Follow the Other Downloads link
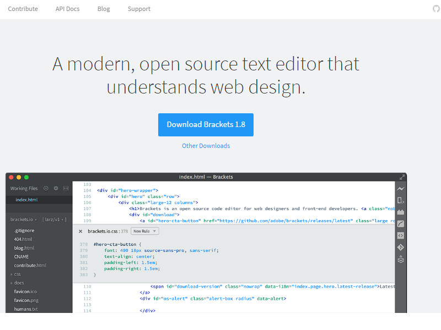441x330 pixels. coord(206,146)
